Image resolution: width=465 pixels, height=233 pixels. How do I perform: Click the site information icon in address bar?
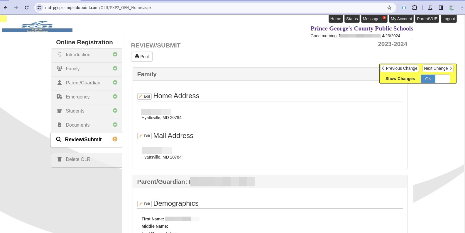[39, 8]
